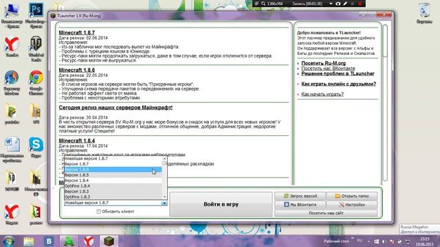This screenshot has width=440, height=247.
Task: Open the 'Minecraft 1.8.4' news heading
Action: click(x=76, y=141)
